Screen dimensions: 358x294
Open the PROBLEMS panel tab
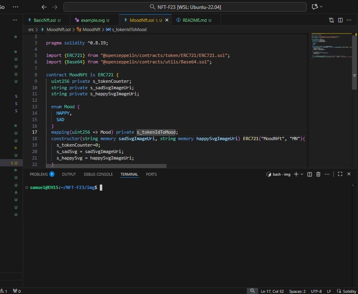[42, 174]
